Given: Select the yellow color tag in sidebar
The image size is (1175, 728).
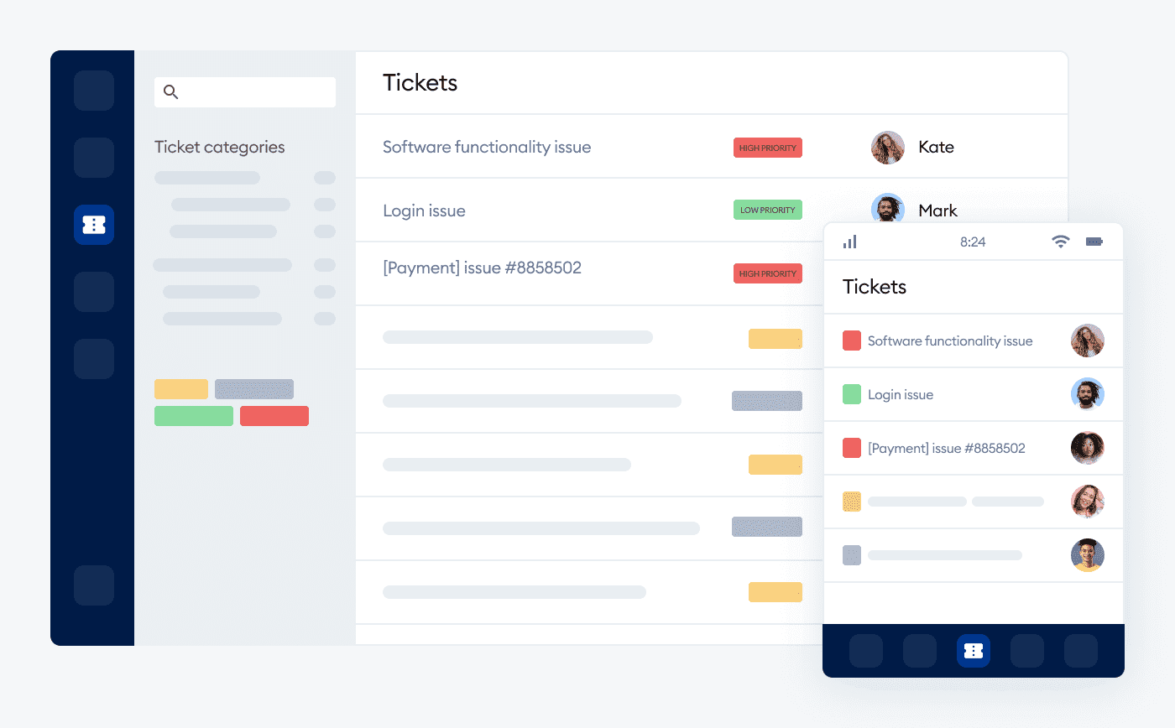Looking at the screenshot, I should click(181, 389).
